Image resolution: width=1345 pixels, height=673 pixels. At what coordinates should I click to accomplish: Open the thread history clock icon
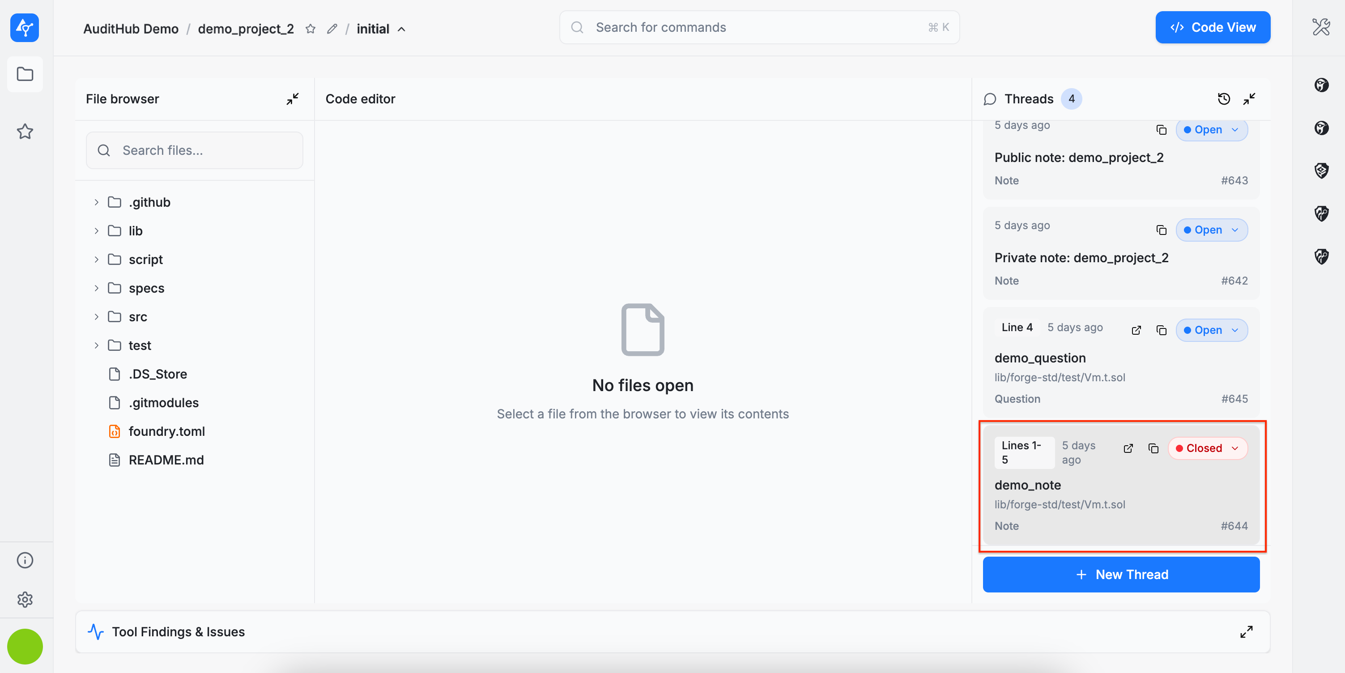pyautogui.click(x=1224, y=99)
